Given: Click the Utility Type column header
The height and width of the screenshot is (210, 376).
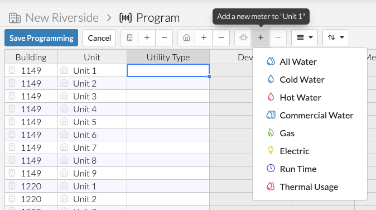Looking at the screenshot, I should pos(168,57).
